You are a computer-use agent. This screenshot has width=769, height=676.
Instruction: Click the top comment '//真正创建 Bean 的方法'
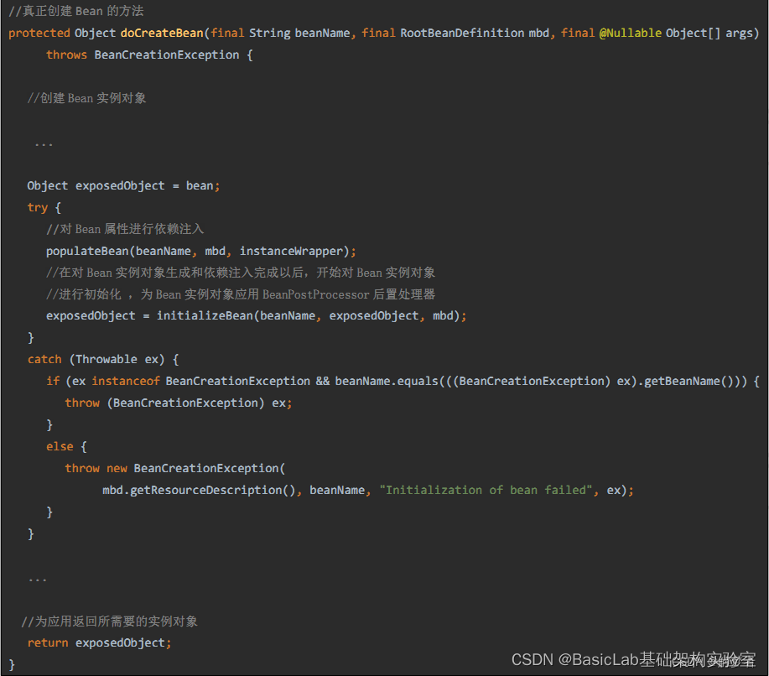76,11
